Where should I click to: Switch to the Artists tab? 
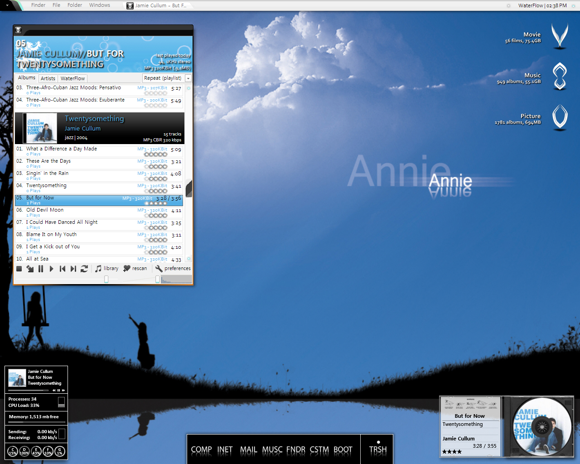(48, 78)
